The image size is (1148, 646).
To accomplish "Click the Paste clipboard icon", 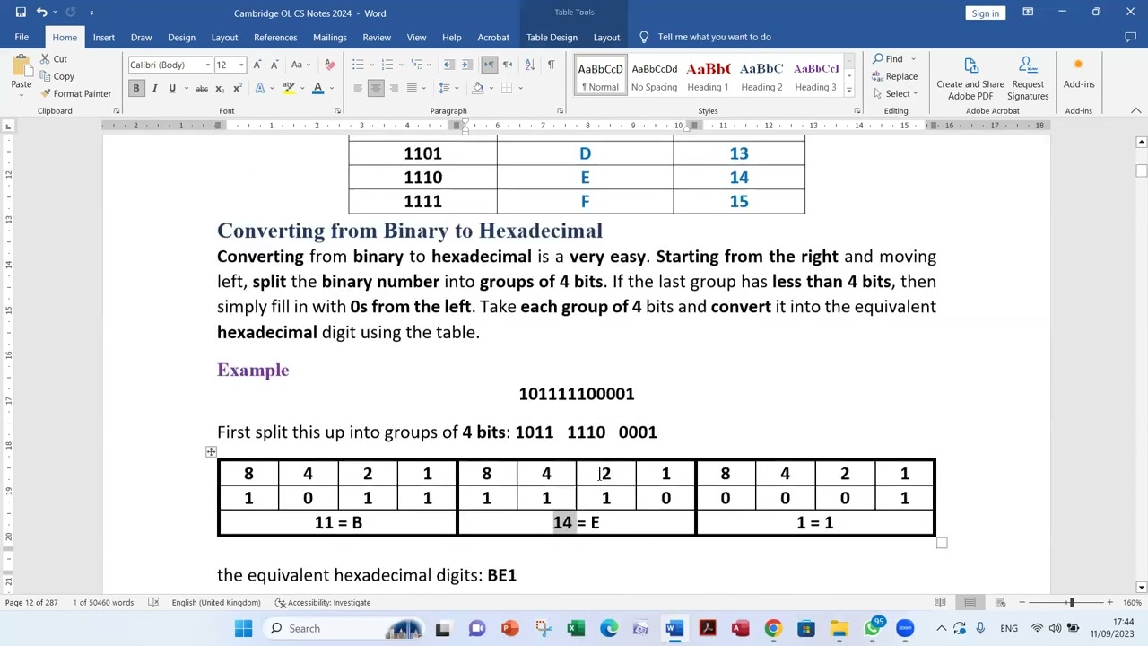I will (21, 66).
